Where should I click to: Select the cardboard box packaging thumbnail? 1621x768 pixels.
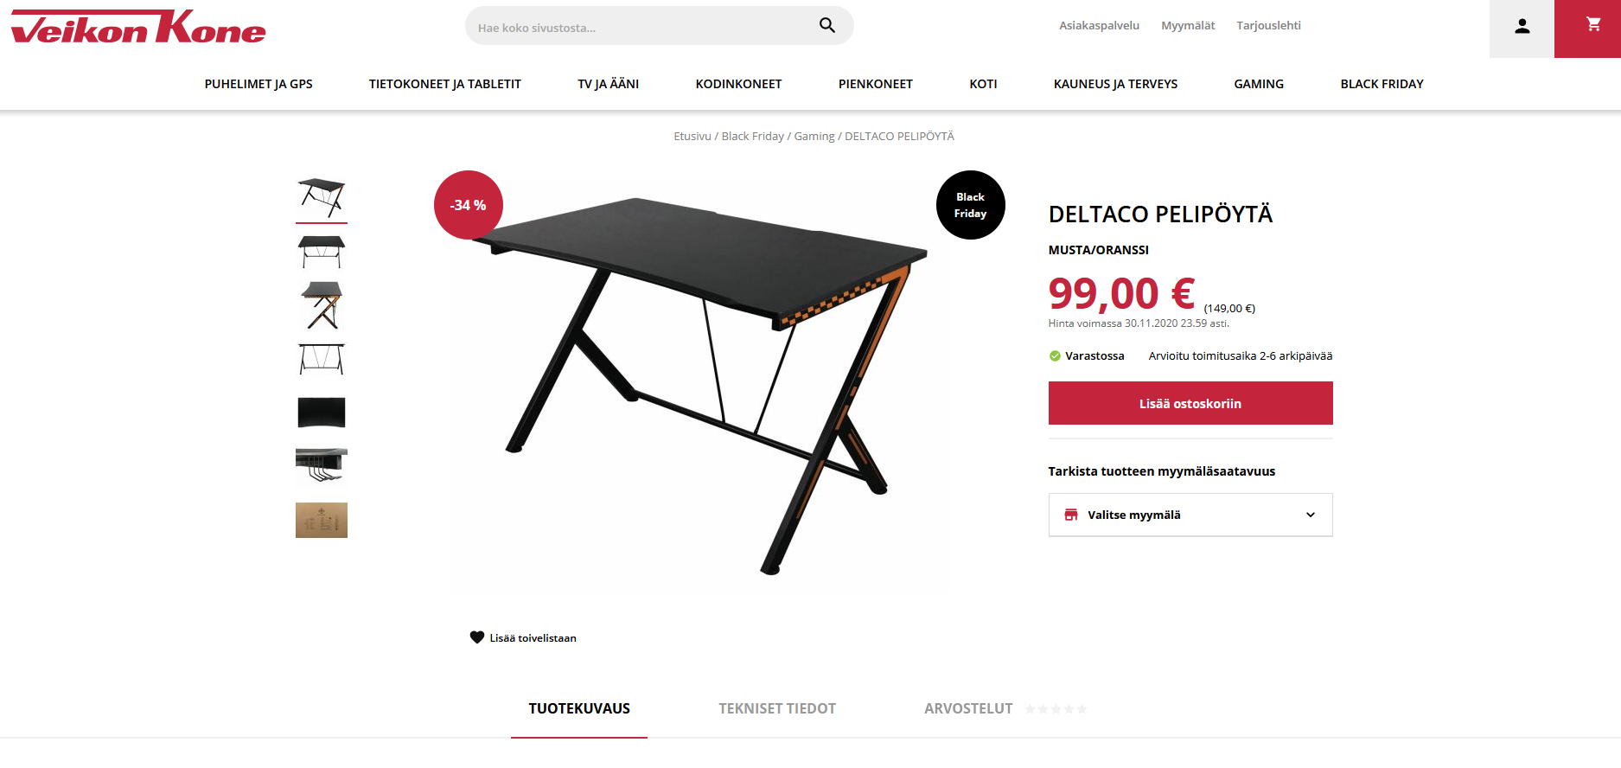(322, 521)
